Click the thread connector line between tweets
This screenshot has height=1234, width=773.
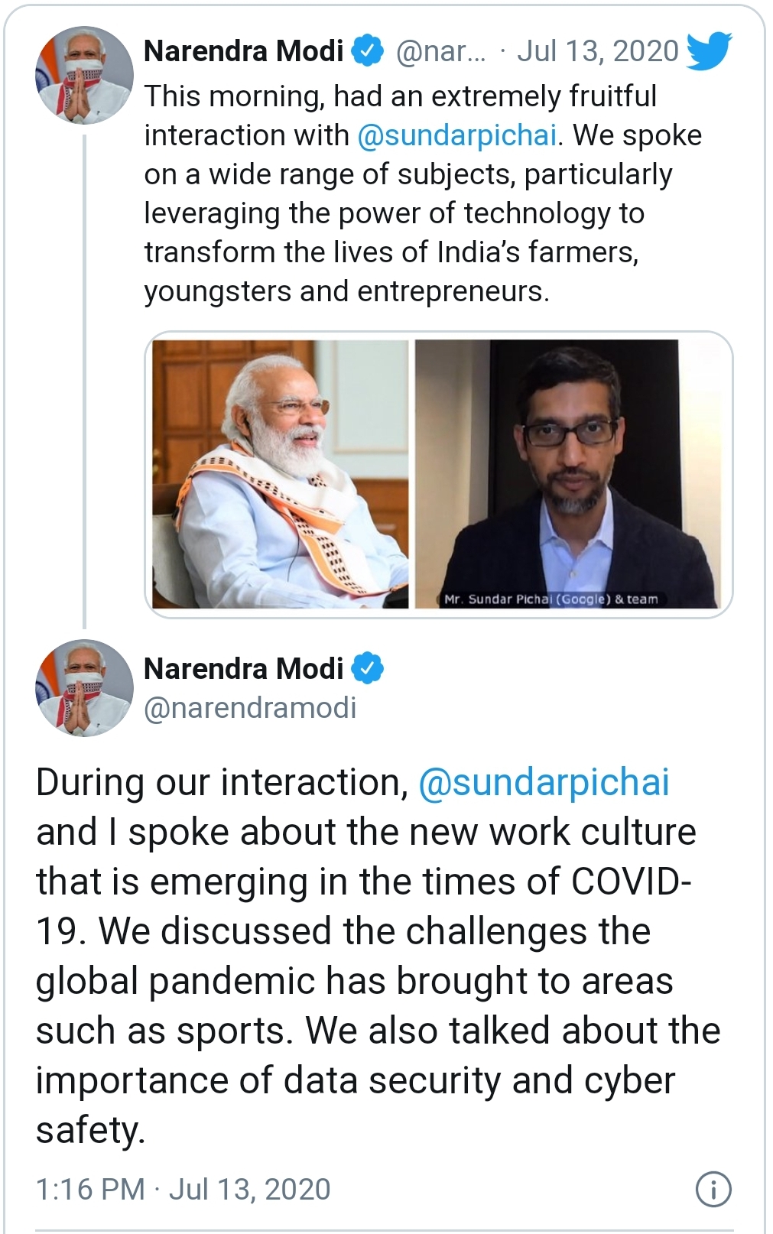(84, 382)
